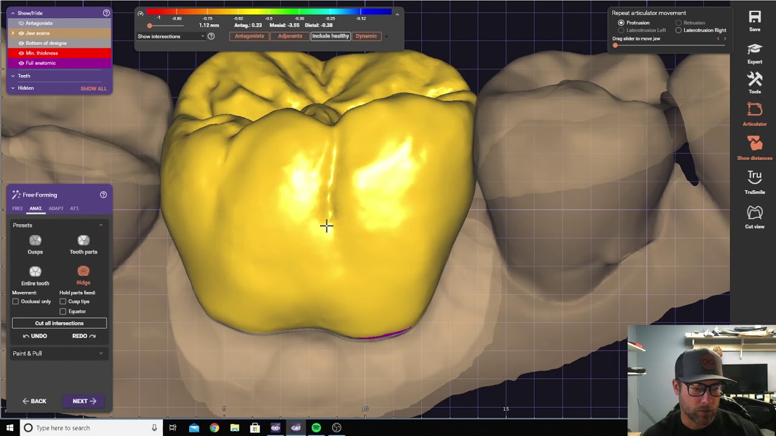This screenshot has width=776, height=436.
Task: Click the distance gauge icon
Action: click(x=141, y=13)
